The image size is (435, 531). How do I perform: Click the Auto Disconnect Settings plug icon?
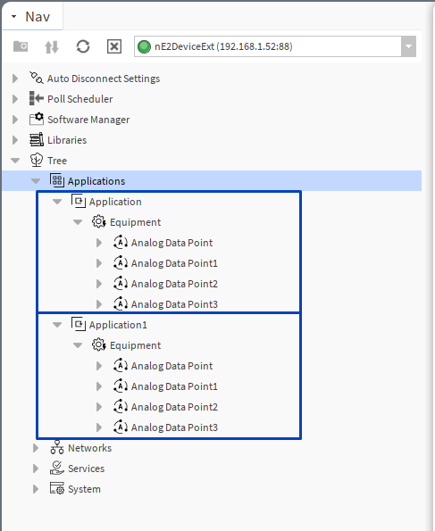click(37, 78)
